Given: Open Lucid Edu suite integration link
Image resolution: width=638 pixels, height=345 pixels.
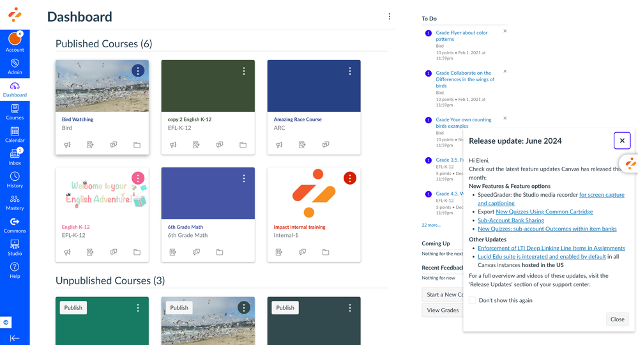Looking at the screenshot, I should [542, 256].
